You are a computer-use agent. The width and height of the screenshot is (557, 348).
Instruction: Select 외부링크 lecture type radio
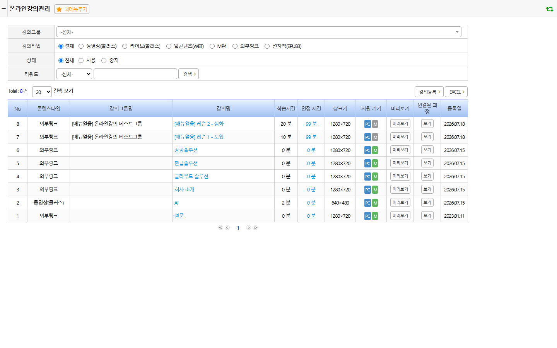pos(235,46)
